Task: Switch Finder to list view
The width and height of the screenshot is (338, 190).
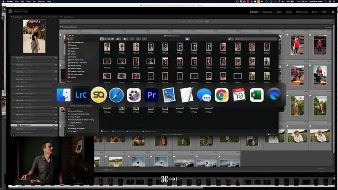Action: pyautogui.click(x=106, y=39)
